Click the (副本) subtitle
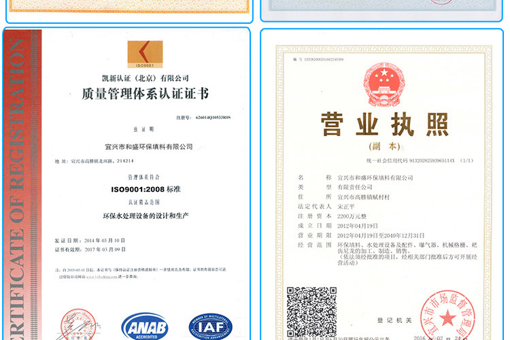The height and width of the screenshot is (340, 510). pyautogui.click(x=384, y=146)
